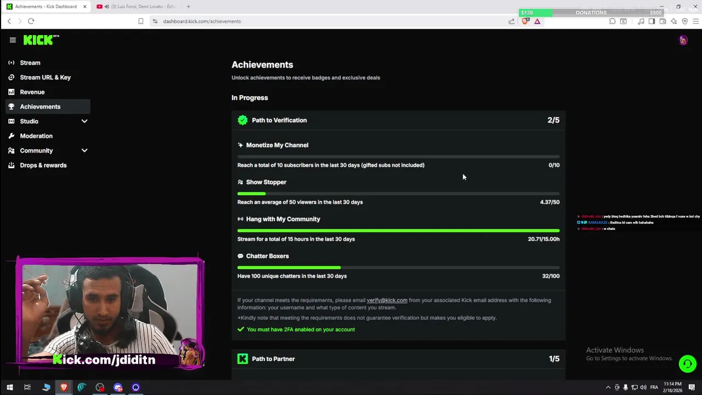This screenshot has width=702, height=395.
Task: Go back in browser
Action: coord(9,21)
